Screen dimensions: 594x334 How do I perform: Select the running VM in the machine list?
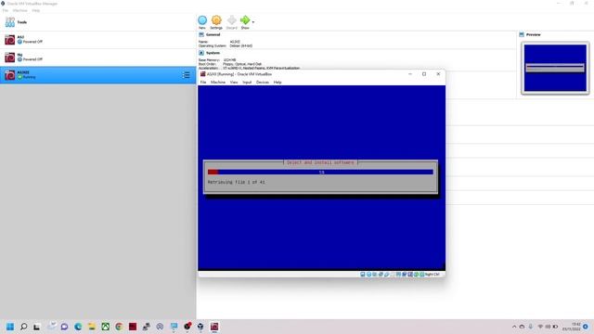(97, 75)
